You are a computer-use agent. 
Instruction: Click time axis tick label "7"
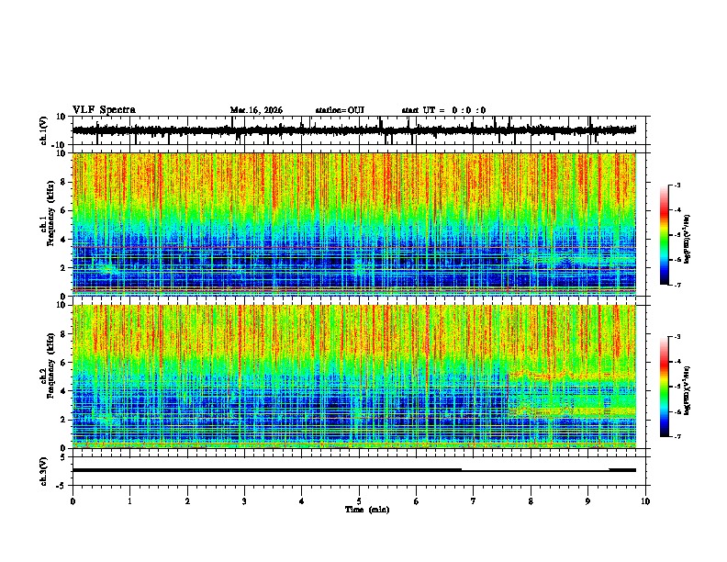tap(474, 501)
